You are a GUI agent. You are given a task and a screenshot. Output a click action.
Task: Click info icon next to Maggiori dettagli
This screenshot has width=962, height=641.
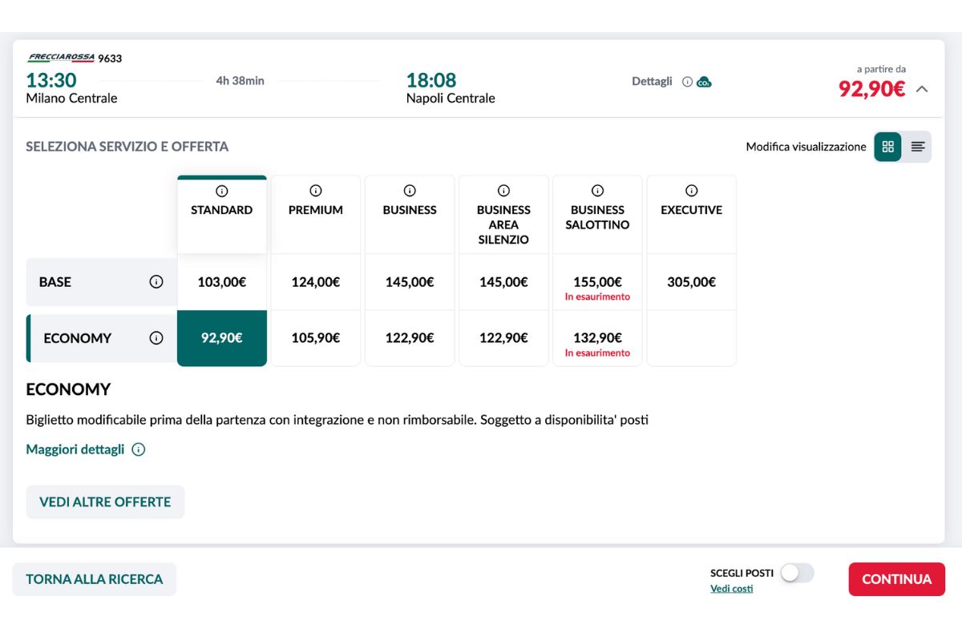point(139,450)
